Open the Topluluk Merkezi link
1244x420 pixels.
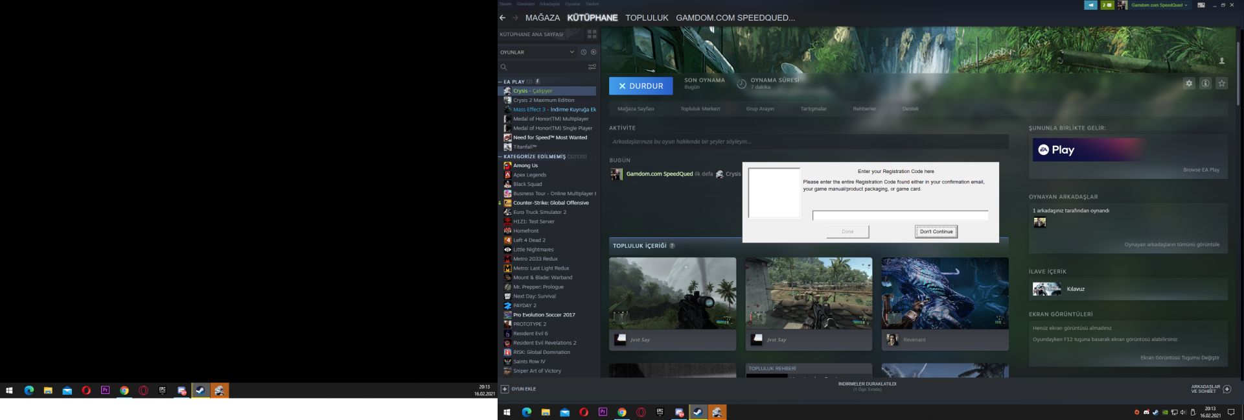700,109
